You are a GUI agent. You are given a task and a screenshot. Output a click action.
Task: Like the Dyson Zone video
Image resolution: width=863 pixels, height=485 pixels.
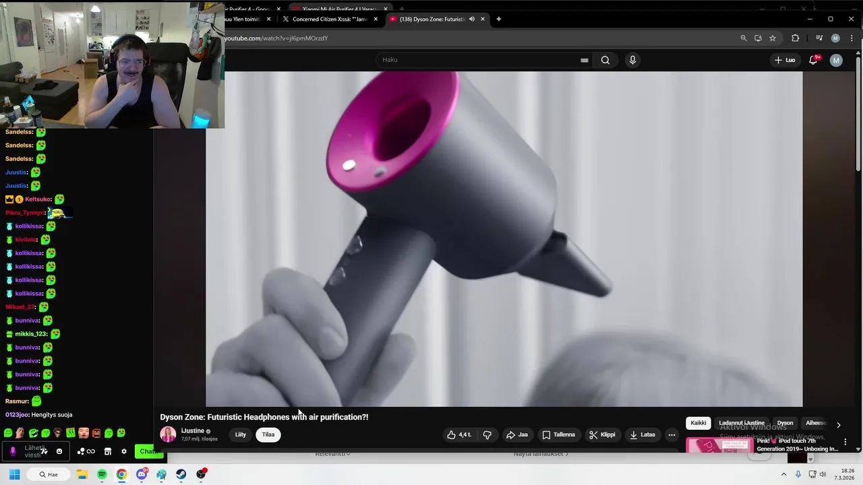pyautogui.click(x=459, y=434)
